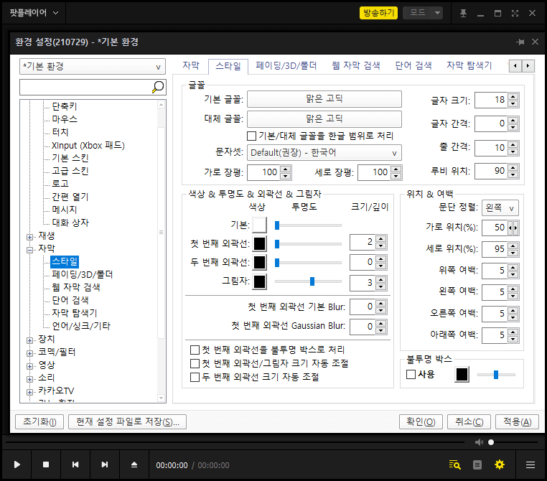
Task: Click right arrow of 가로 위치(%)
Action: coord(515,228)
